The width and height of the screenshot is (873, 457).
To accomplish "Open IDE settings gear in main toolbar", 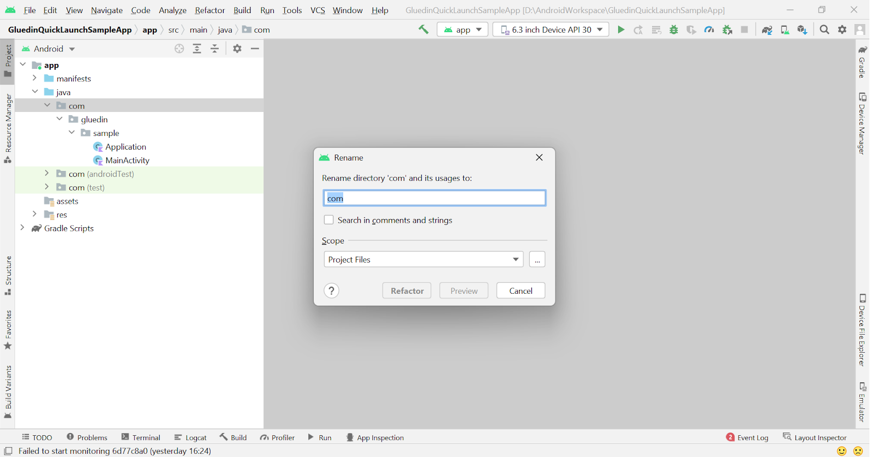I will (x=842, y=29).
